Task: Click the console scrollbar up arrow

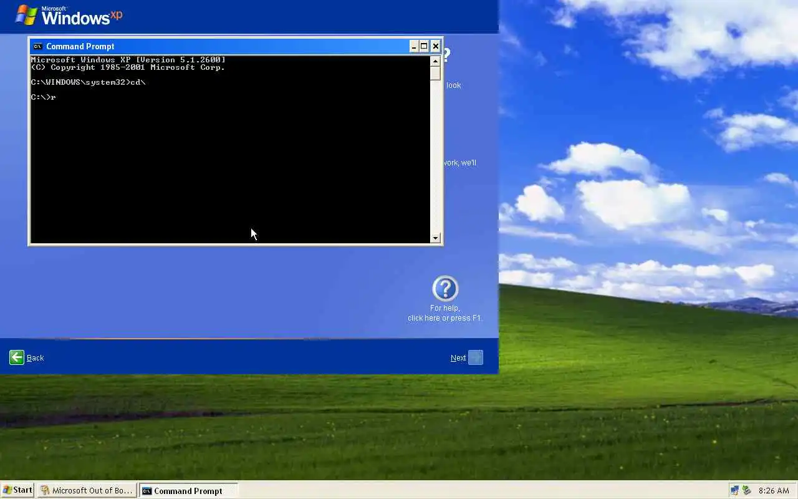Action: tap(435, 61)
